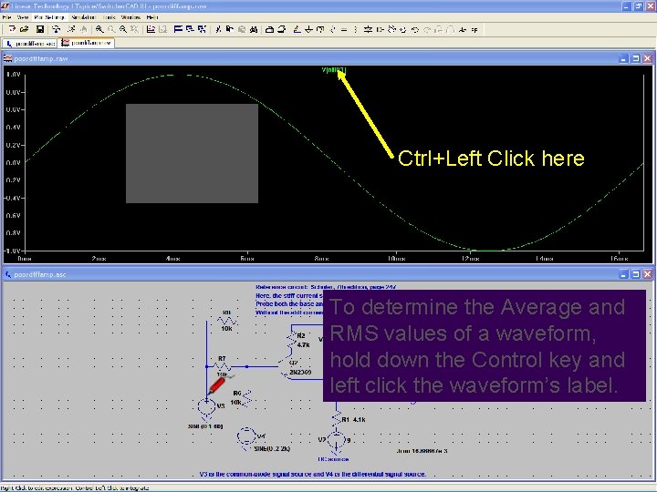The height and width of the screenshot is (492, 657).
Task: Click the cascade windows toolbar icon
Action: pos(190,29)
